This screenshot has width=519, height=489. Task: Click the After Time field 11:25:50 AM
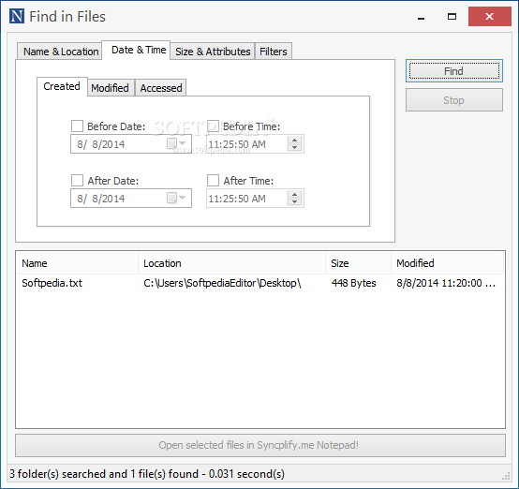pos(255,198)
